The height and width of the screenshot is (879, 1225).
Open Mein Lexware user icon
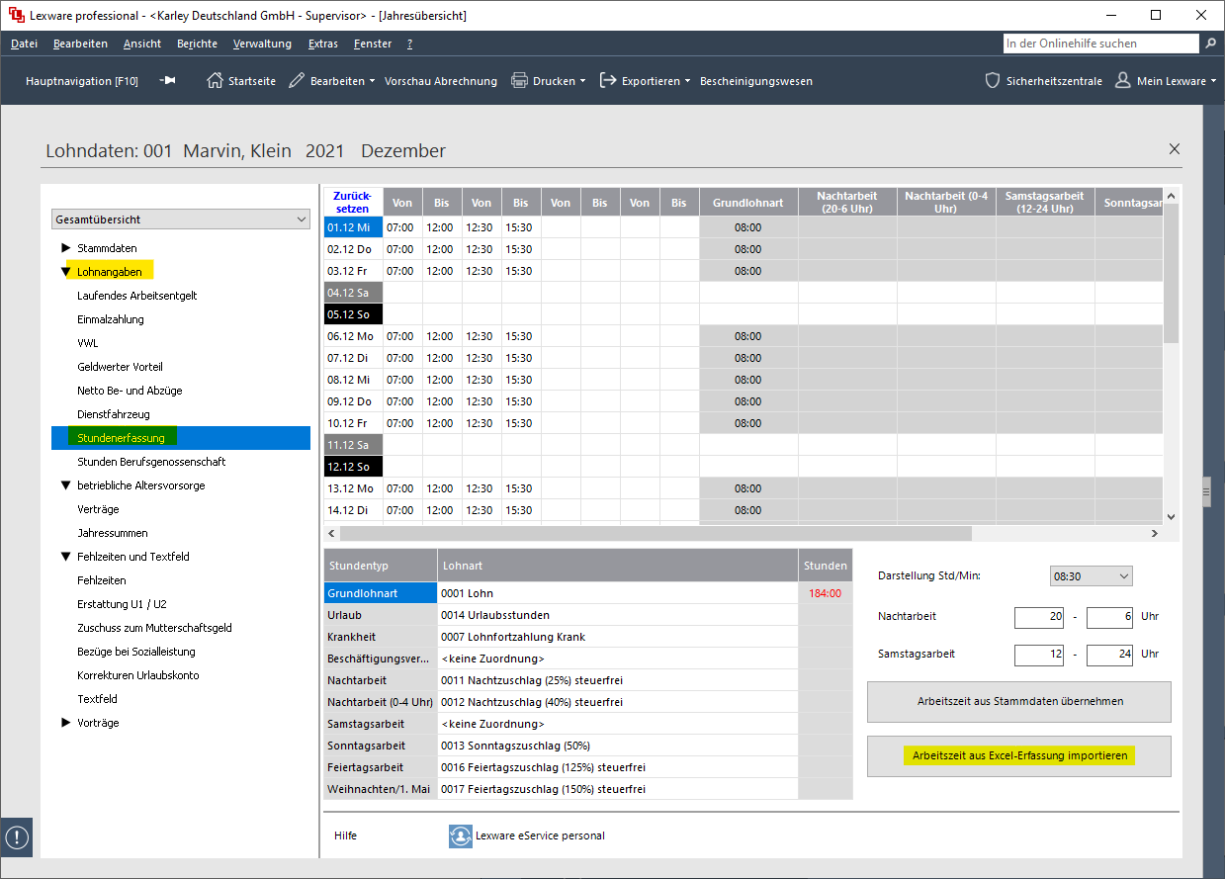[x=1123, y=81]
